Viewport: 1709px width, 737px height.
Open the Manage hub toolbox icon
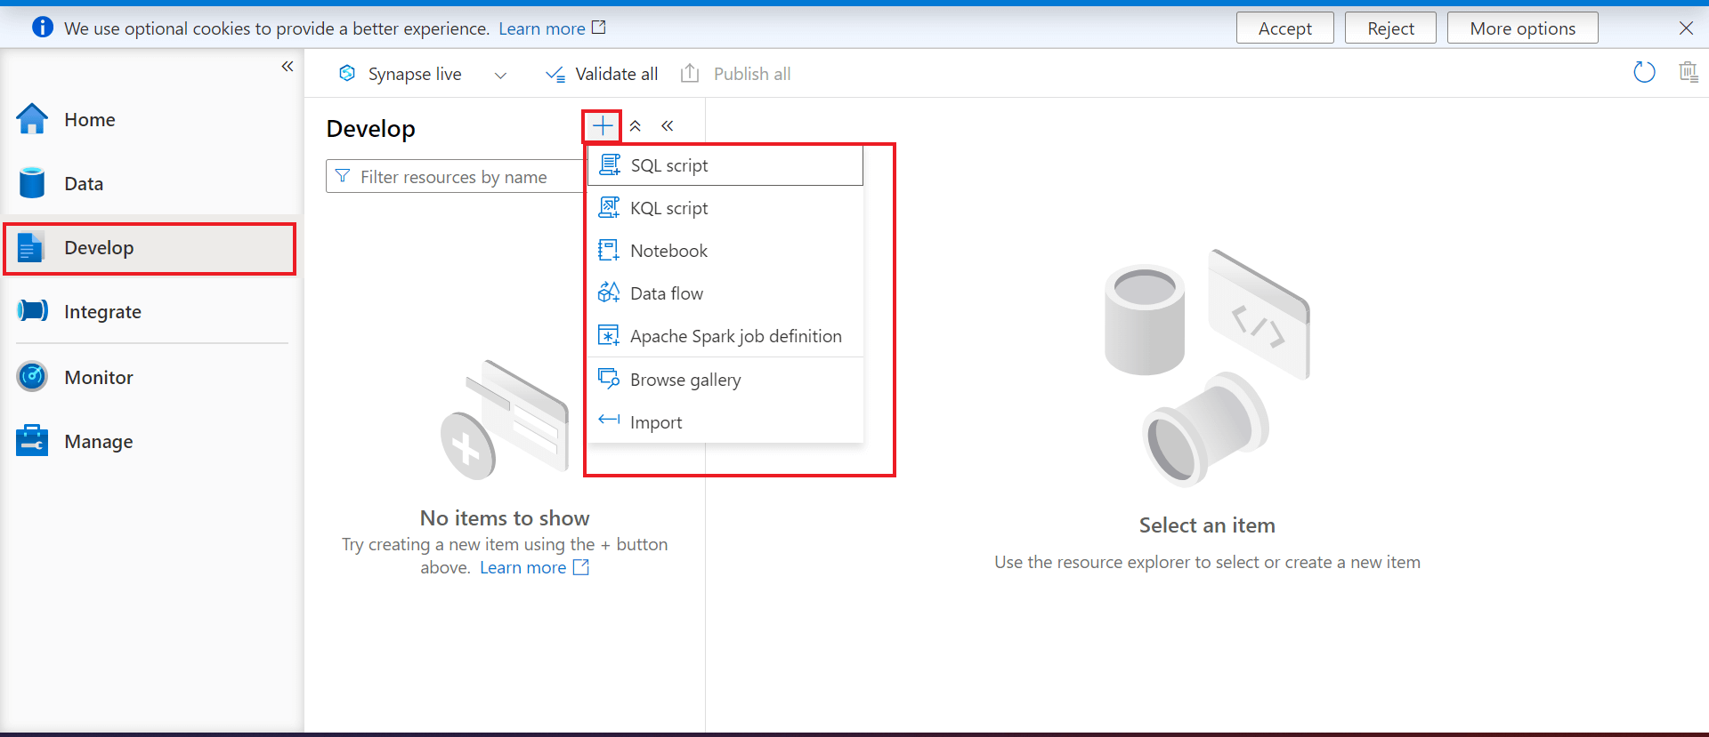coord(32,441)
